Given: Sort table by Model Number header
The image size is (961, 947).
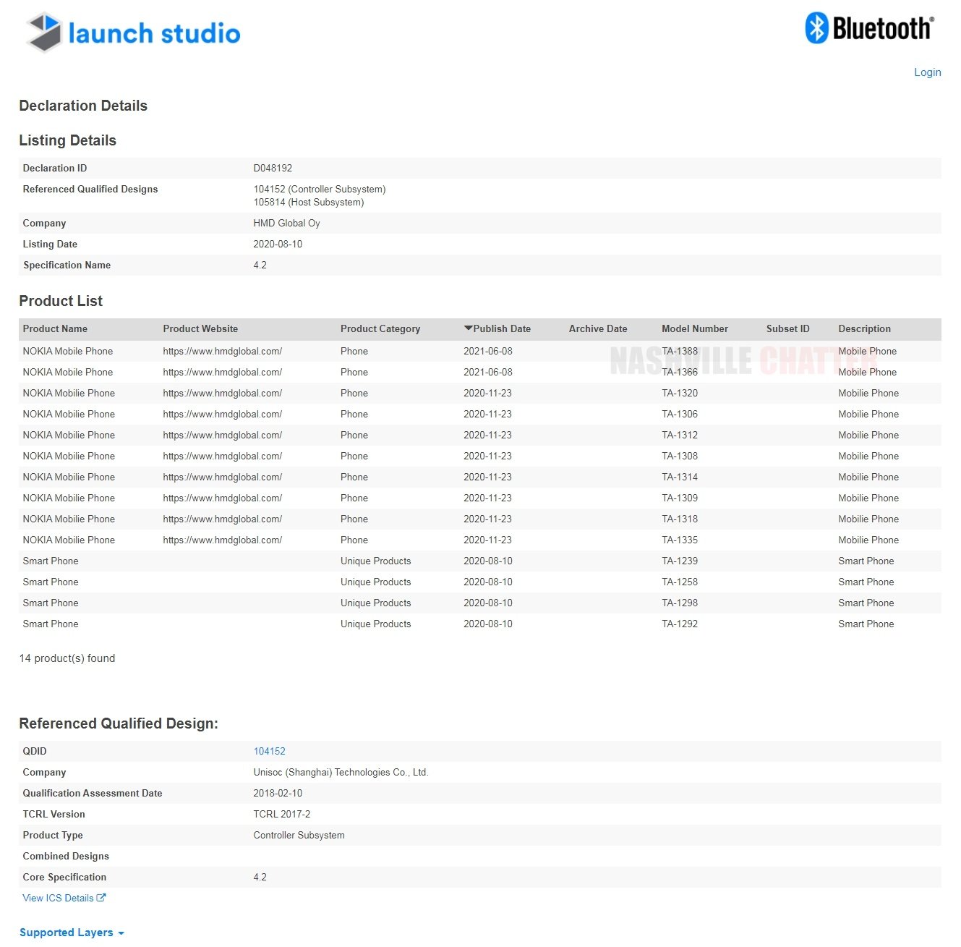Looking at the screenshot, I should (x=694, y=328).
